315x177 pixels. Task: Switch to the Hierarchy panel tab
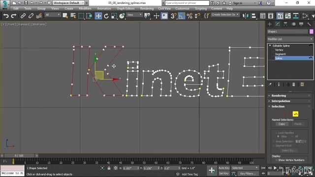point(285,24)
